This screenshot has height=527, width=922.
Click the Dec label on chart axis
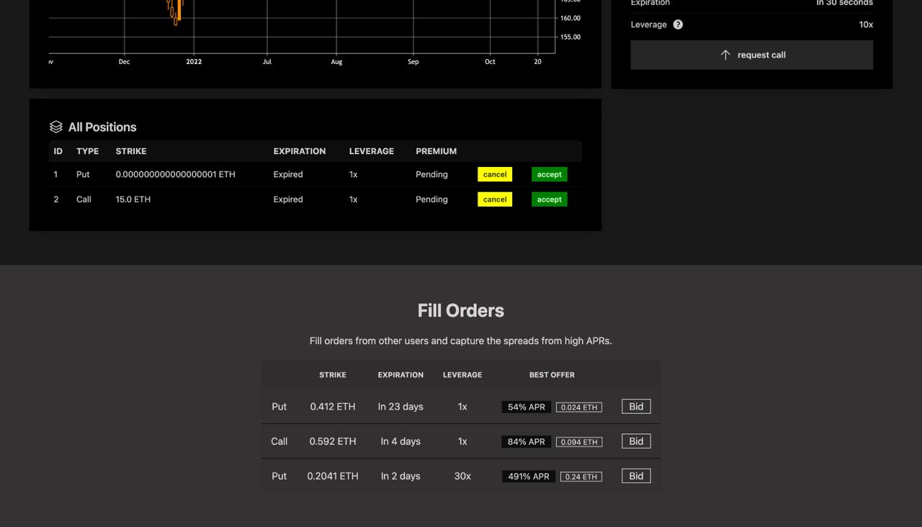pos(124,62)
